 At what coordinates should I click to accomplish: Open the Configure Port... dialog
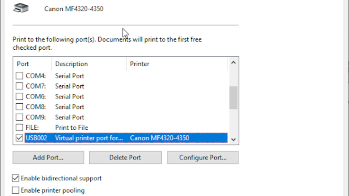pyautogui.click(x=203, y=158)
